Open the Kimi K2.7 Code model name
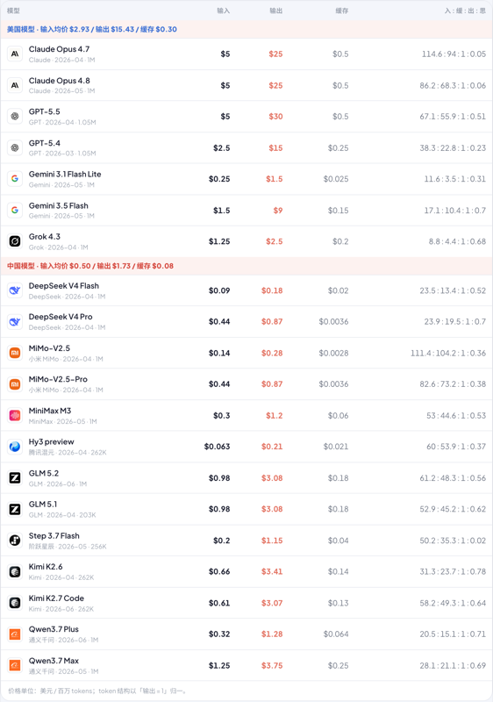The width and height of the screenshot is (493, 702). [56, 598]
